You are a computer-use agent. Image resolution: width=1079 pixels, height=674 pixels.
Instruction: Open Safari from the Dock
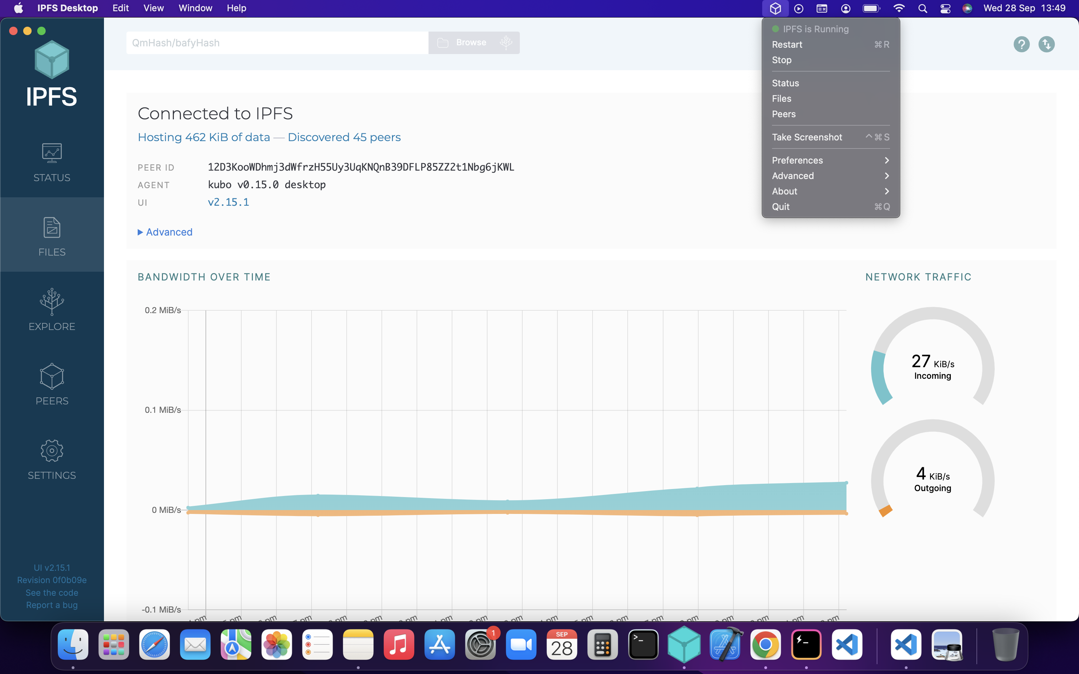click(x=154, y=645)
